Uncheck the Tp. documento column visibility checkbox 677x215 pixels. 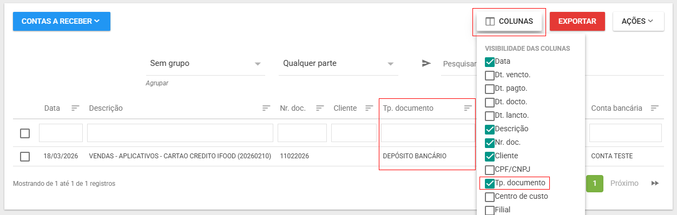click(x=490, y=183)
